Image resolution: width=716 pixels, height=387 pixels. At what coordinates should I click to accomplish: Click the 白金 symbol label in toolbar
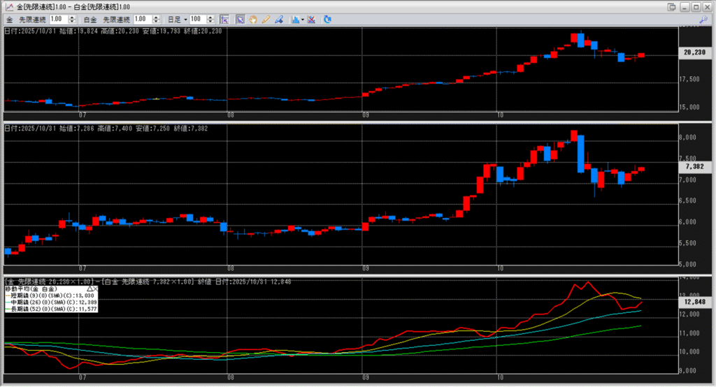(90, 19)
